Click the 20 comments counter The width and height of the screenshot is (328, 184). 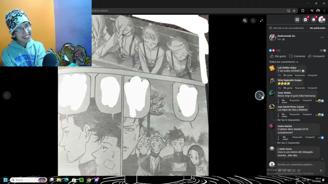323,51
